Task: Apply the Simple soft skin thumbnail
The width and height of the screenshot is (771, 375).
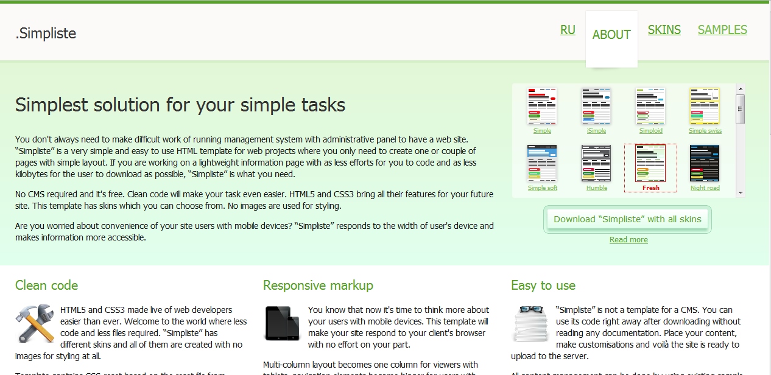Action: tap(542, 163)
